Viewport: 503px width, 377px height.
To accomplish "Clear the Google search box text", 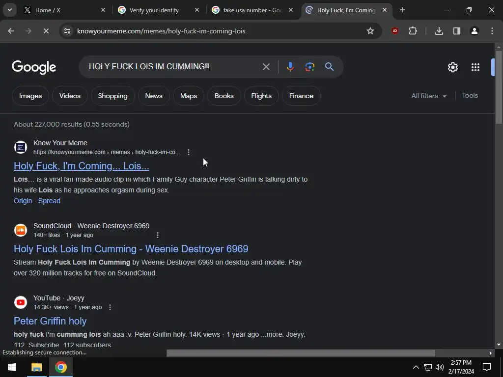I will (266, 67).
